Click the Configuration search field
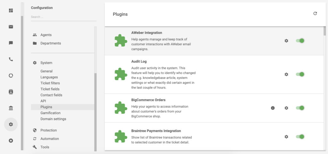 click(63, 17)
